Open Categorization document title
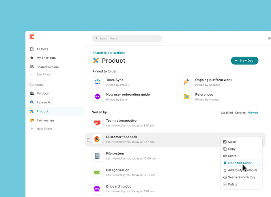This screenshot has width=271, height=197. 118,170
